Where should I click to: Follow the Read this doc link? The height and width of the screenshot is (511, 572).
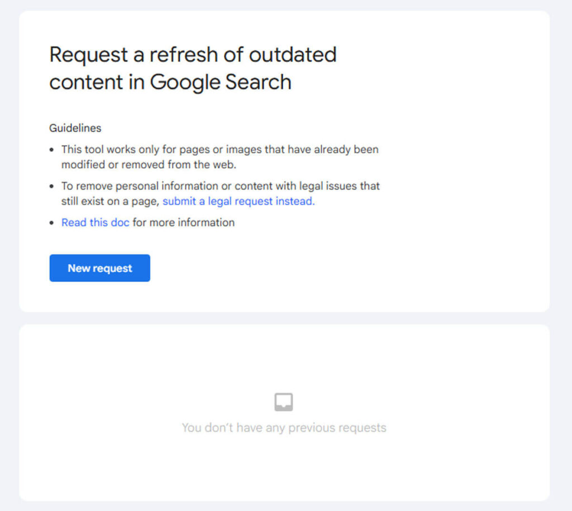[95, 222]
